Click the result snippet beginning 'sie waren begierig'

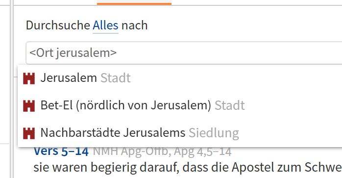click(188, 168)
